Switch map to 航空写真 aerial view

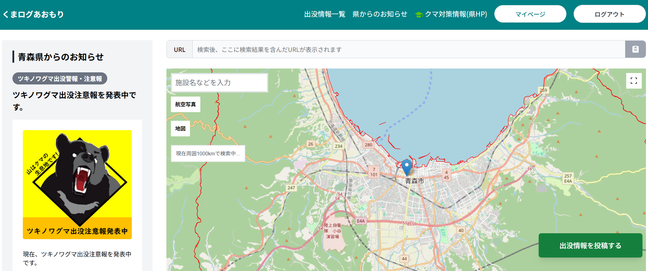click(x=185, y=104)
